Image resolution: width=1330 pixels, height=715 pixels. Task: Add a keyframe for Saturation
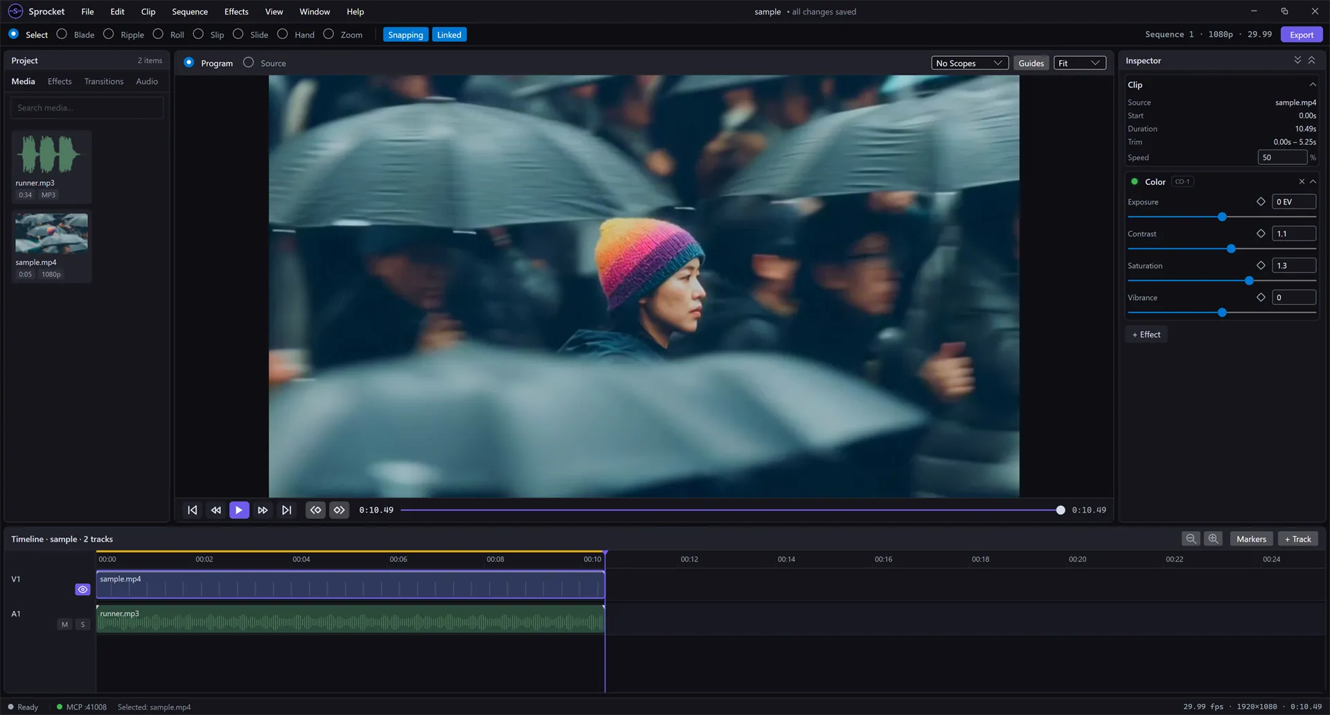(x=1261, y=265)
